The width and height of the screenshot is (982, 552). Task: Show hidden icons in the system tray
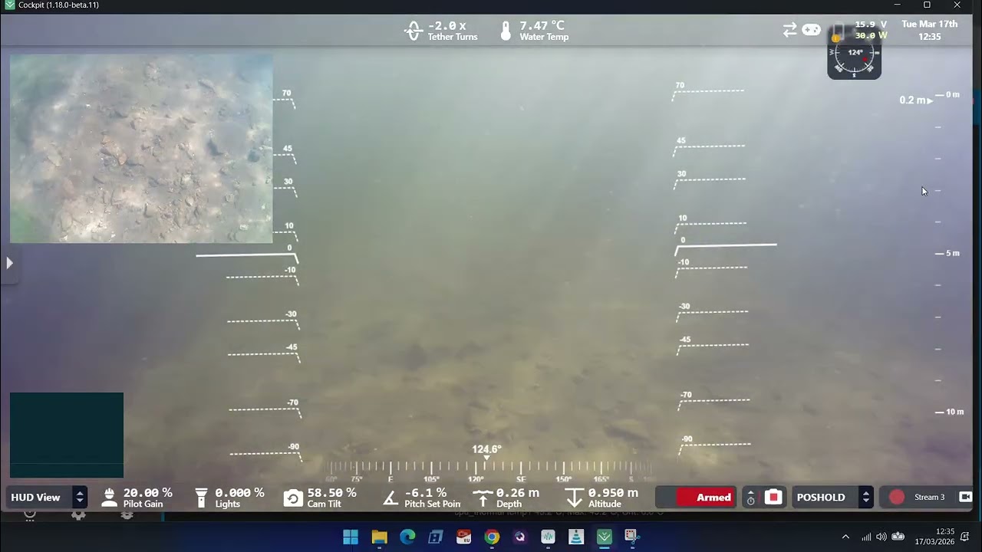tap(845, 537)
